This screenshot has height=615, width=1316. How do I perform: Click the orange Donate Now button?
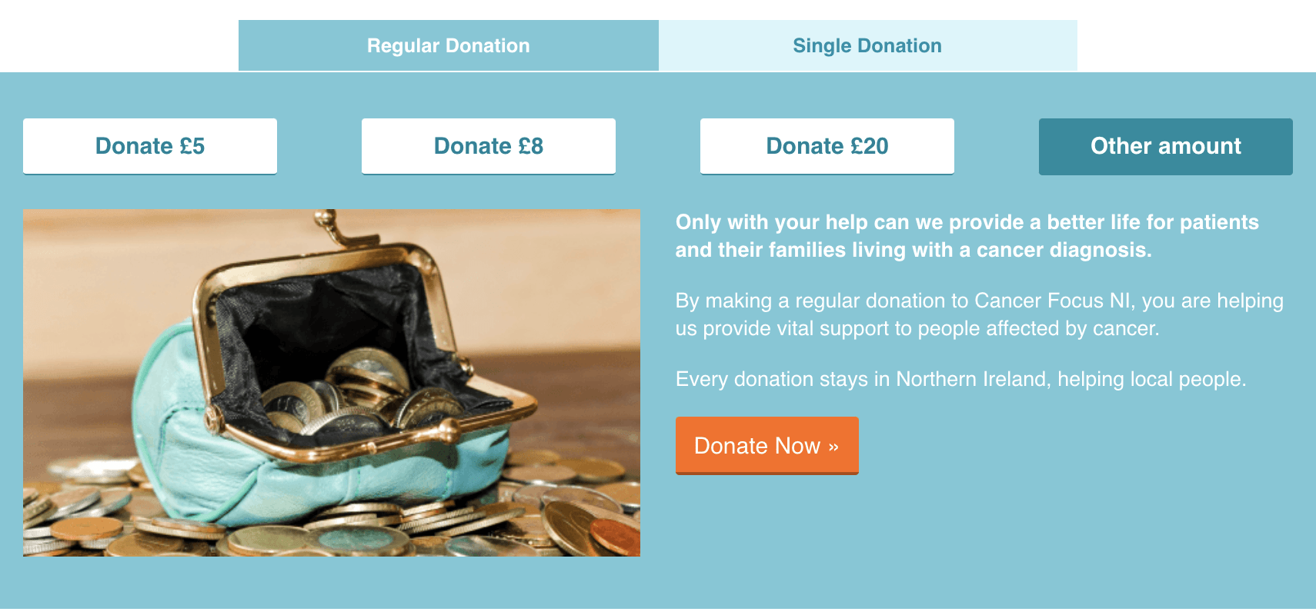tap(767, 446)
